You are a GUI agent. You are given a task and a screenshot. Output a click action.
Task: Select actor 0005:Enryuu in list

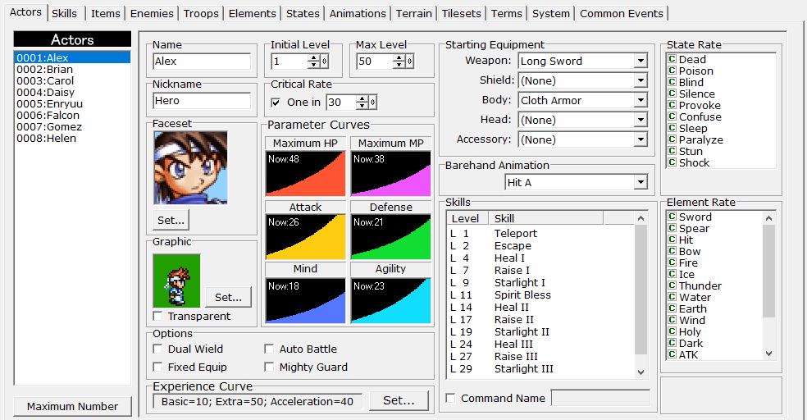tap(72, 103)
